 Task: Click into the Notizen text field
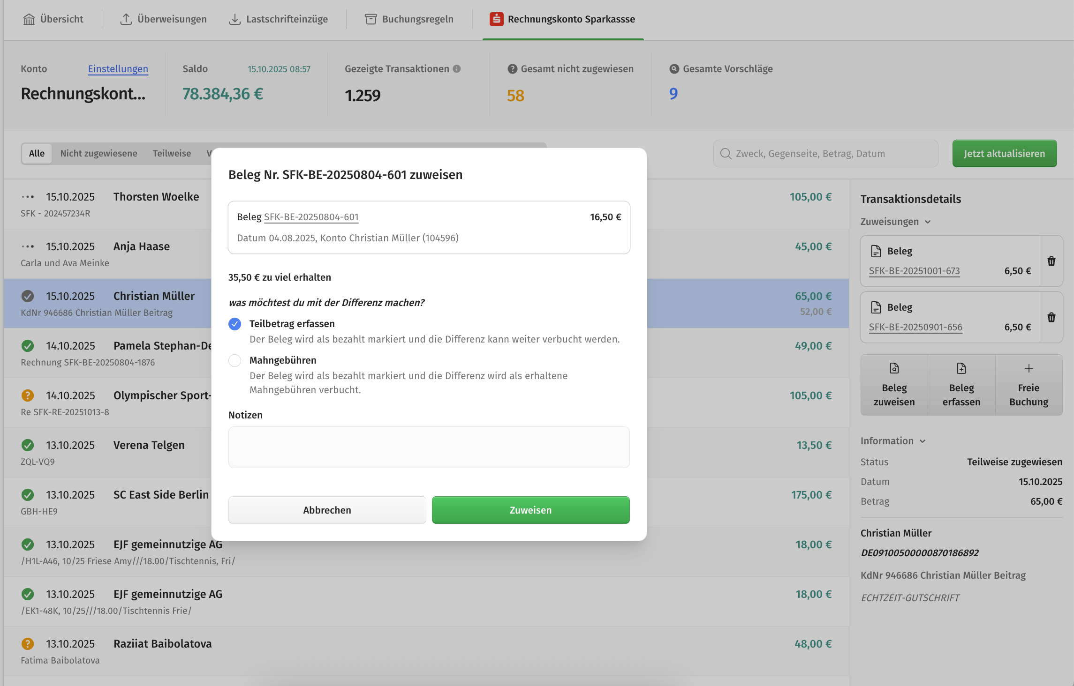pos(429,447)
